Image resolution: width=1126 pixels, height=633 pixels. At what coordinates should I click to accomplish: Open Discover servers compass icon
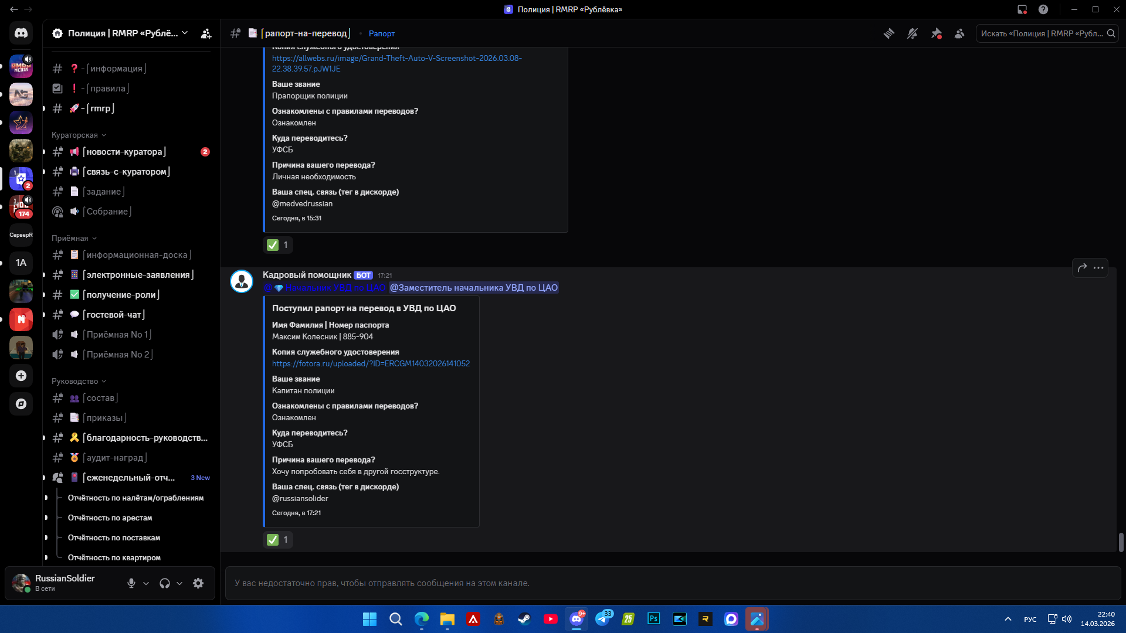point(21,404)
